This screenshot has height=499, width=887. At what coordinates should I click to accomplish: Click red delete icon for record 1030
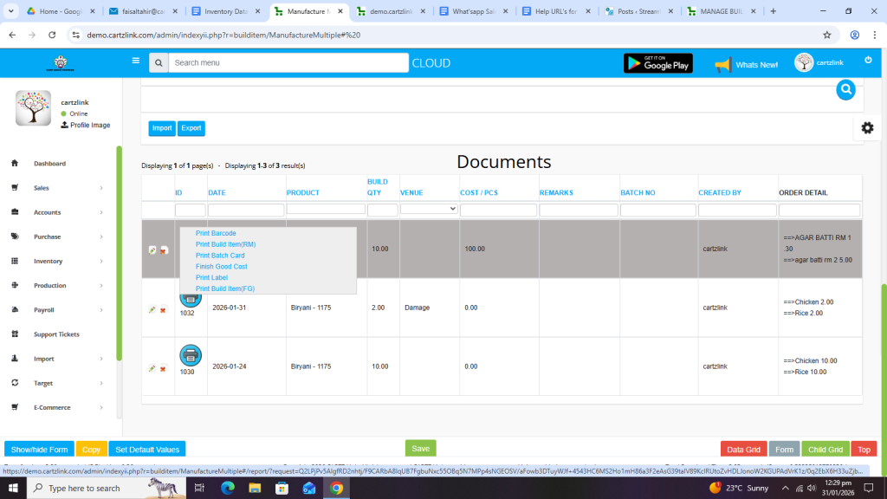(x=163, y=368)
